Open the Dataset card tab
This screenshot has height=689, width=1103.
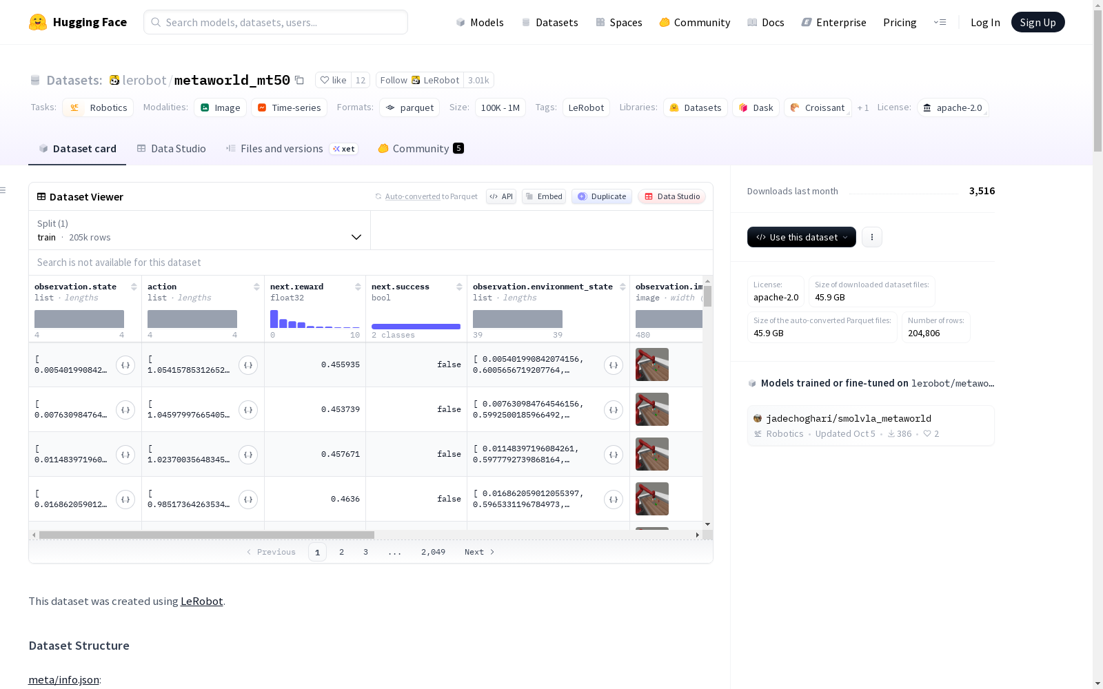coord(77,149)
